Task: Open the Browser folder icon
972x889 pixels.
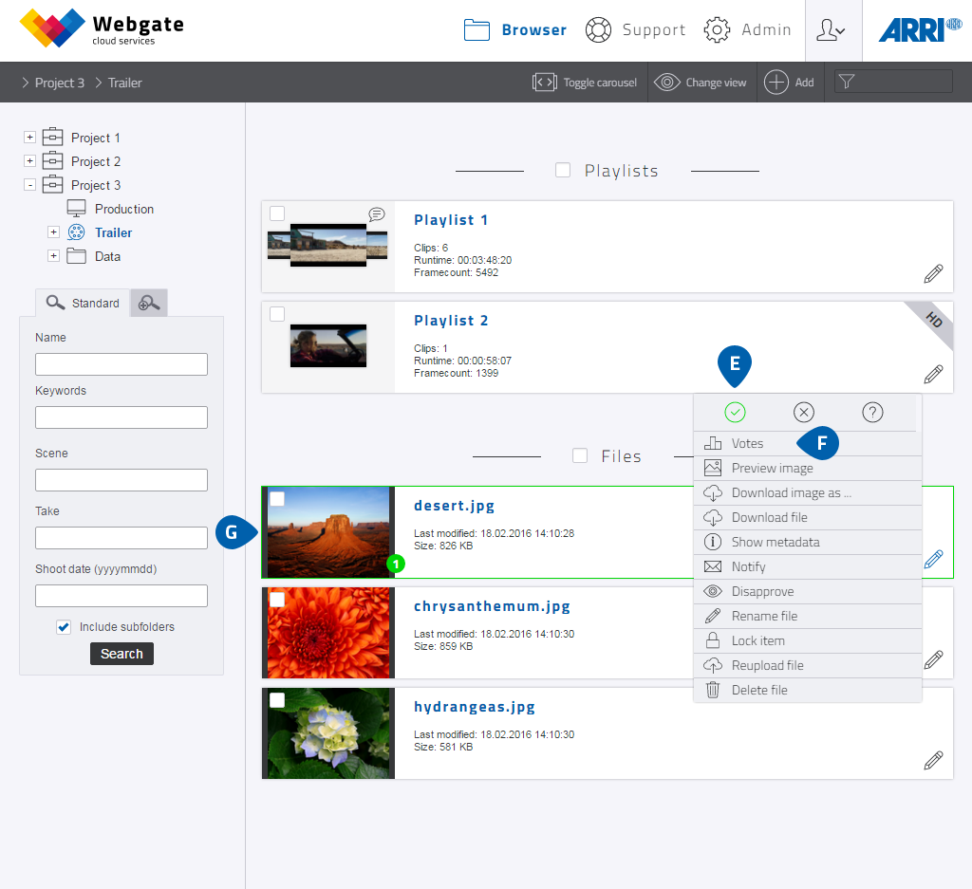Action: pyautogui.click(x=477, y=29)
